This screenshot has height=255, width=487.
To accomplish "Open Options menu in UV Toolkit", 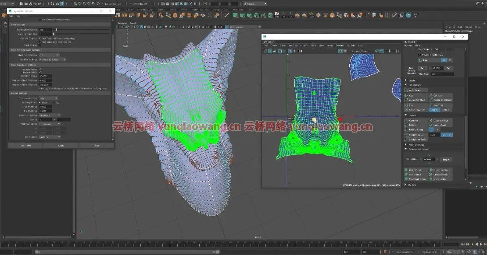I will [x=408, y=45].
